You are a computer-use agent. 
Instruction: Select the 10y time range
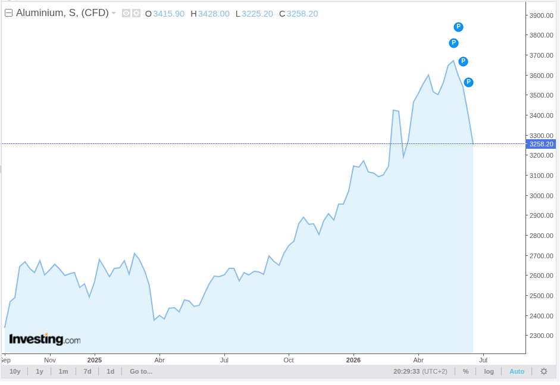(15, 371)
